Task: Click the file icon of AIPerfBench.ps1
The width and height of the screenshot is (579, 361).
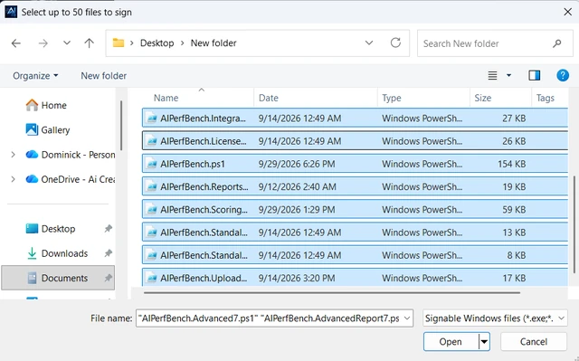Action: [152, 164]
